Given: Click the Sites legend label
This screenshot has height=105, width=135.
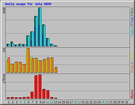Looking at the screenshot, I should (x=132, y=69).
